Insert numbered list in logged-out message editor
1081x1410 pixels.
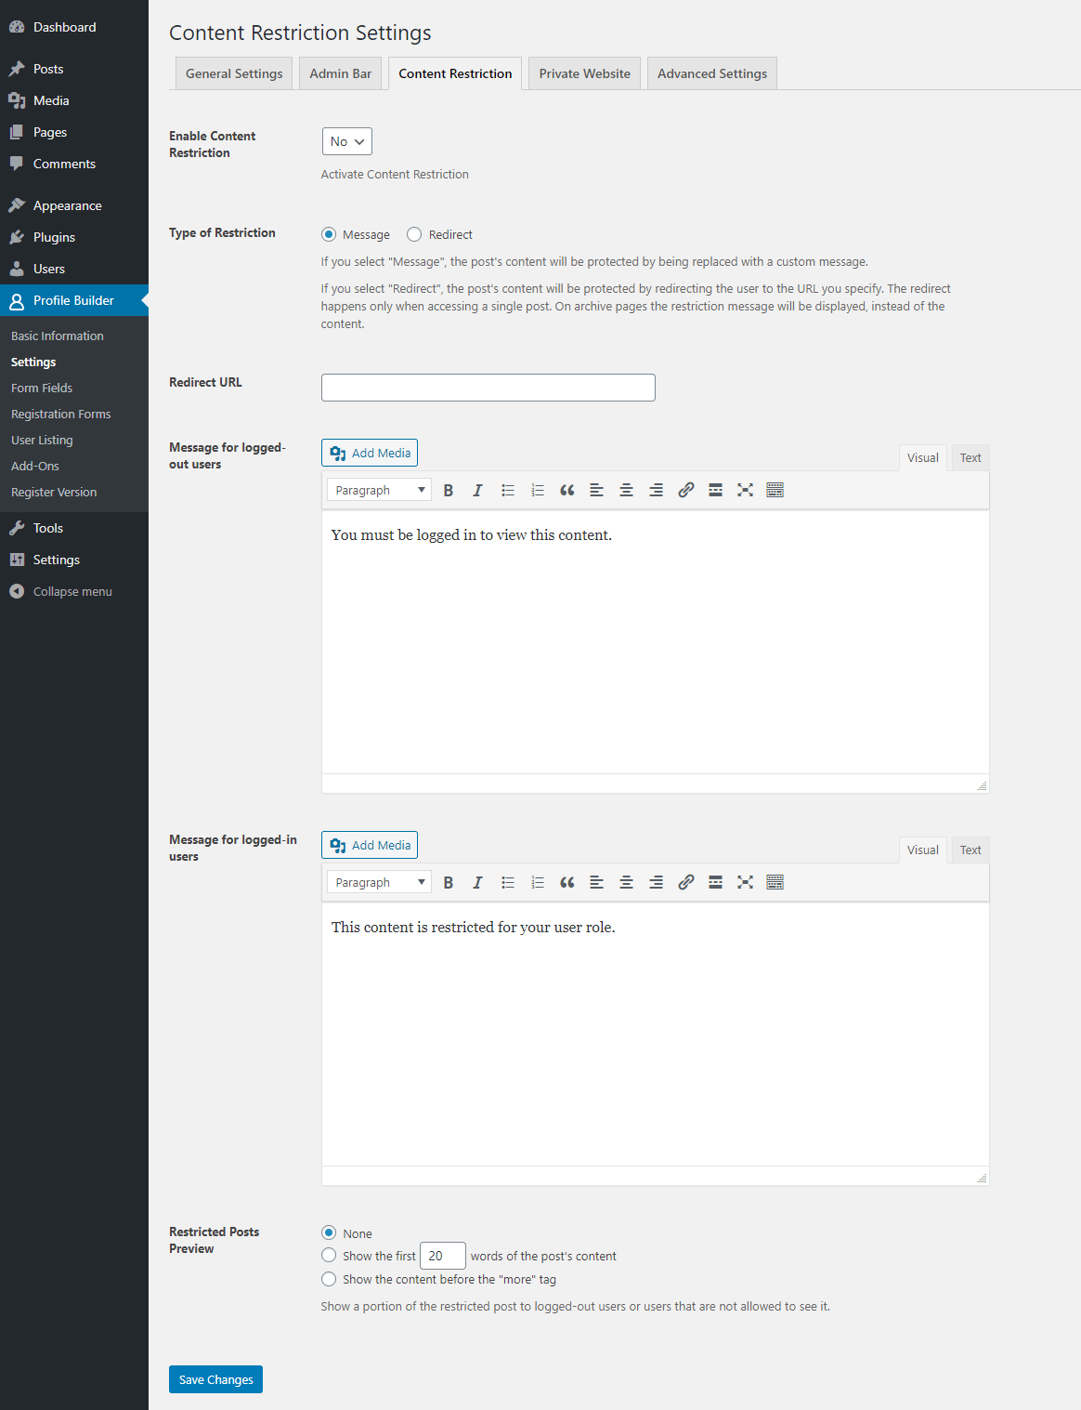[x=538, y=490]
